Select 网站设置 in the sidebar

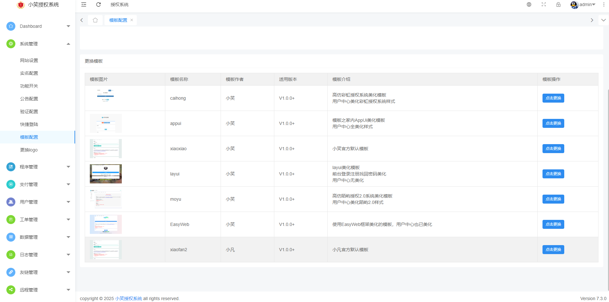coord(29,60)
